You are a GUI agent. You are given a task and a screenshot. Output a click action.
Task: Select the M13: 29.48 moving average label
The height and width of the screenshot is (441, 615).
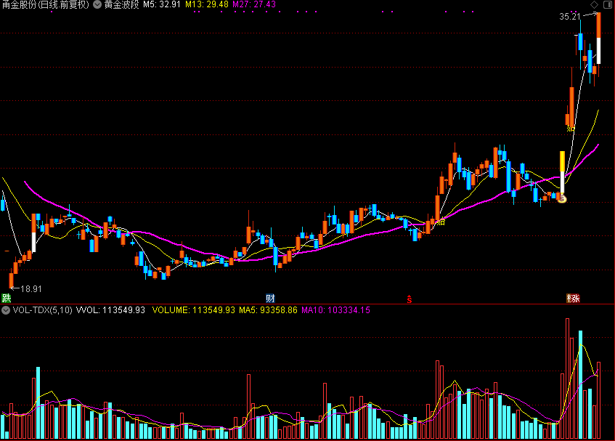[207, 4]
